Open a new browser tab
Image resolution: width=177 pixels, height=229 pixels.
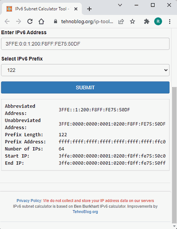click(89, 9)
